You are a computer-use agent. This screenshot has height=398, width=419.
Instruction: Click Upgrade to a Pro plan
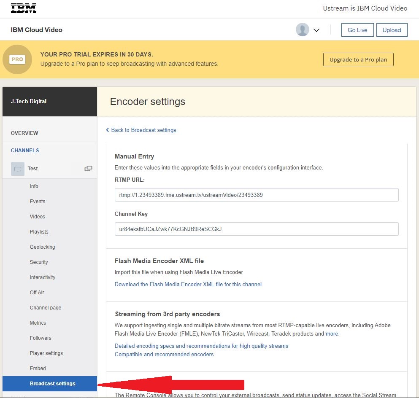tap(358, 59)
